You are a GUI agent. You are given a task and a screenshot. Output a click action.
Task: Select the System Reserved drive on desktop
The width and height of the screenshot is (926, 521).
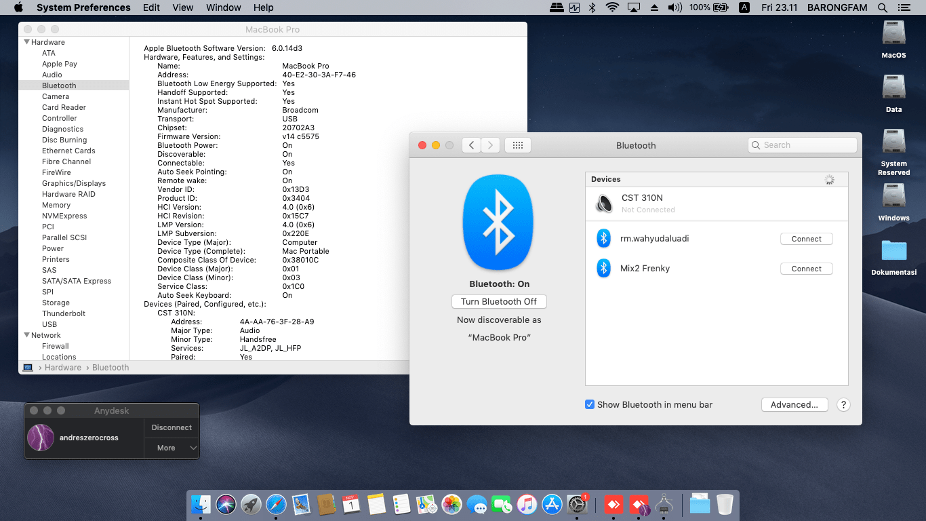coord(893,152)
